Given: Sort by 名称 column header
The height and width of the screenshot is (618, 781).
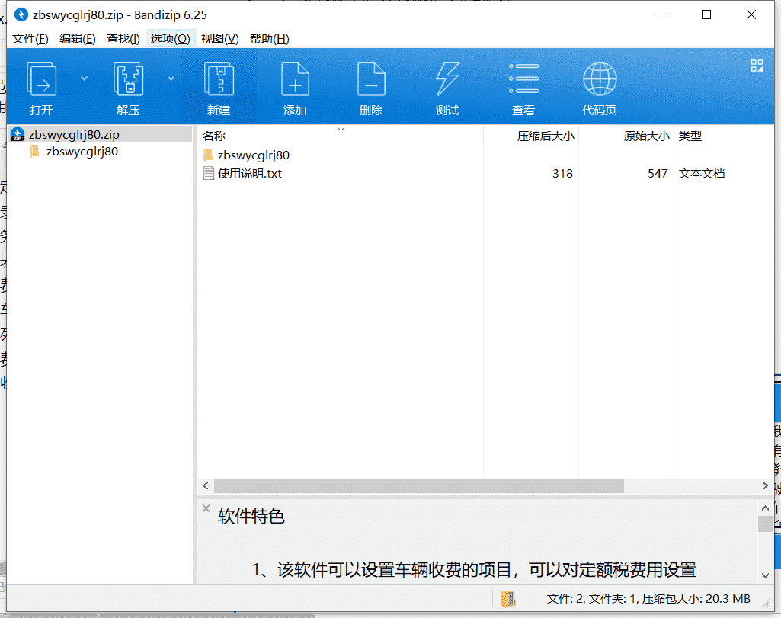Looking at the screenshot, I should (214, 136).
